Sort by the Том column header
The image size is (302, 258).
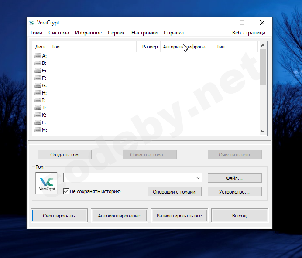[93, 47]
